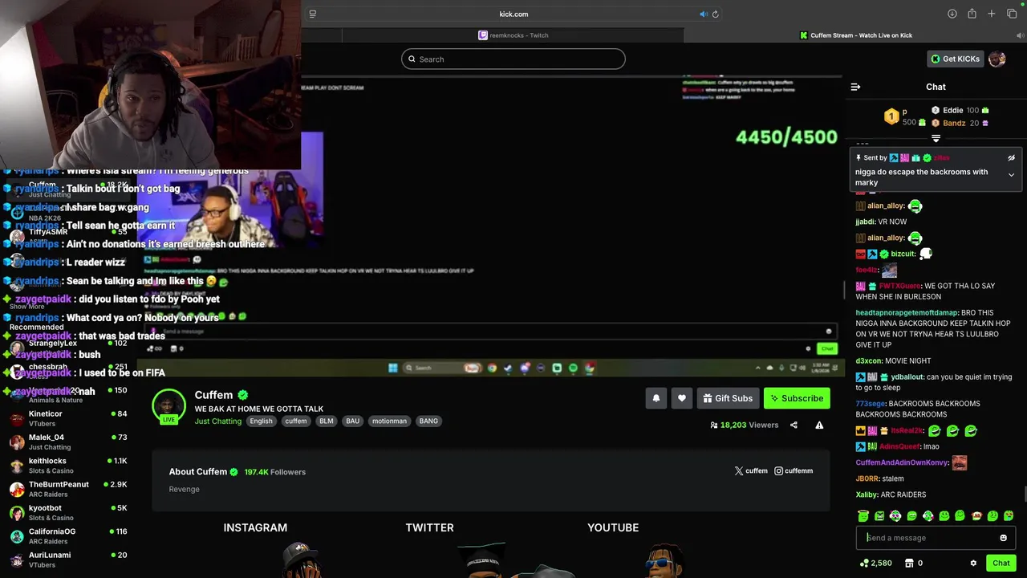Click the 197.4K Followers count
This screenshot has width=1027, height=578.
275,472
